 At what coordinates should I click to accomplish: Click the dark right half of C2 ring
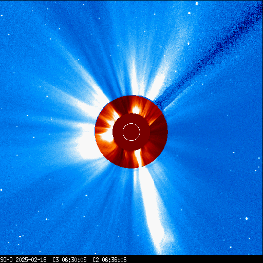158,132
